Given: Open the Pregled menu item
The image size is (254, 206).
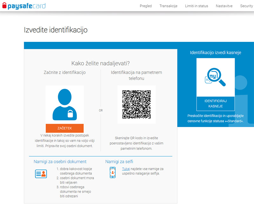Looking at the screenshot, I should coord(146,6).
